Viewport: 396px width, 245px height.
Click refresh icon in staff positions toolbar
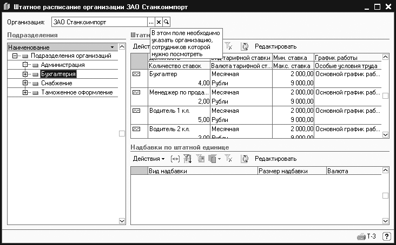tap(244, 47)
